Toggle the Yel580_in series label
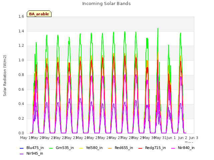The height and width of the screenshot is (160, 214). (x=94, y=148)
